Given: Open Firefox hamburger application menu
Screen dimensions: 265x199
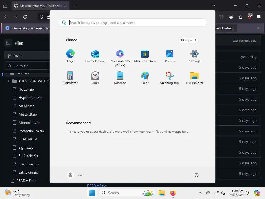Looking at the screenshot, I should pos(259,17).
